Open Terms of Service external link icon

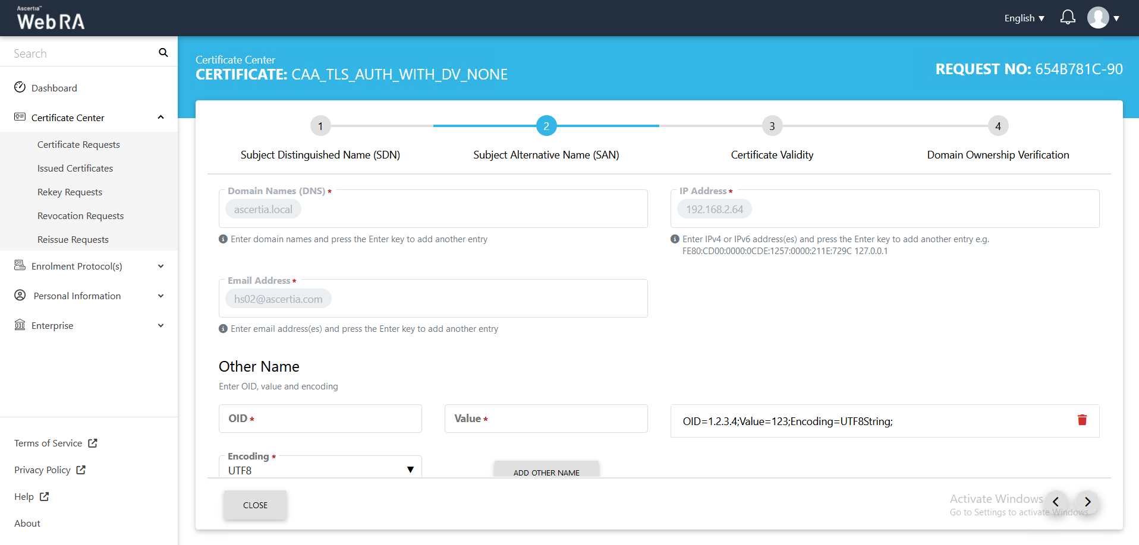pyautogui.click(x=93, y=443)
